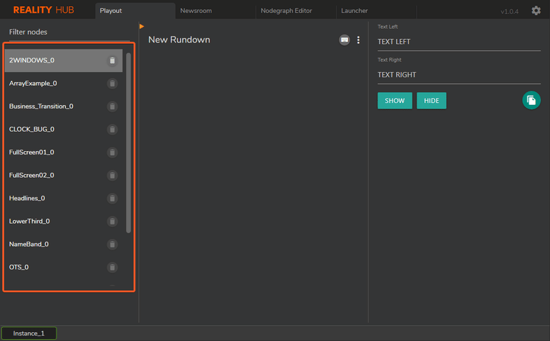Delete the 2WINDOWS_0 node with its trash icon
550x341 pixels.
[112, 60]
